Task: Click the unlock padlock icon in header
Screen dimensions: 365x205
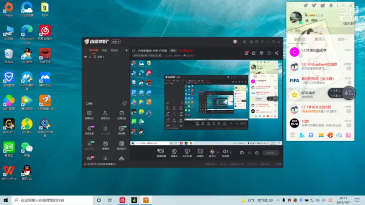Action: [x=254, y=53]
